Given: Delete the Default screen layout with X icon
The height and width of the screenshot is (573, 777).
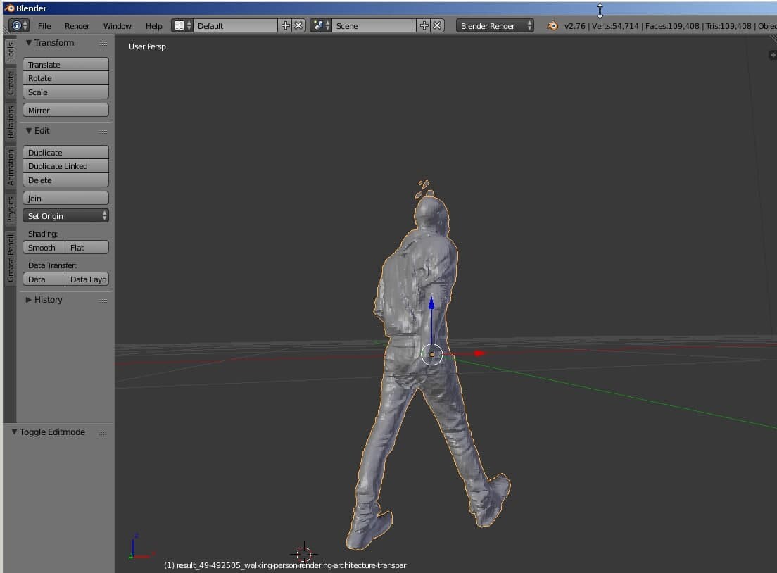Looking at the screenshot, I should (x=298, y=26).
